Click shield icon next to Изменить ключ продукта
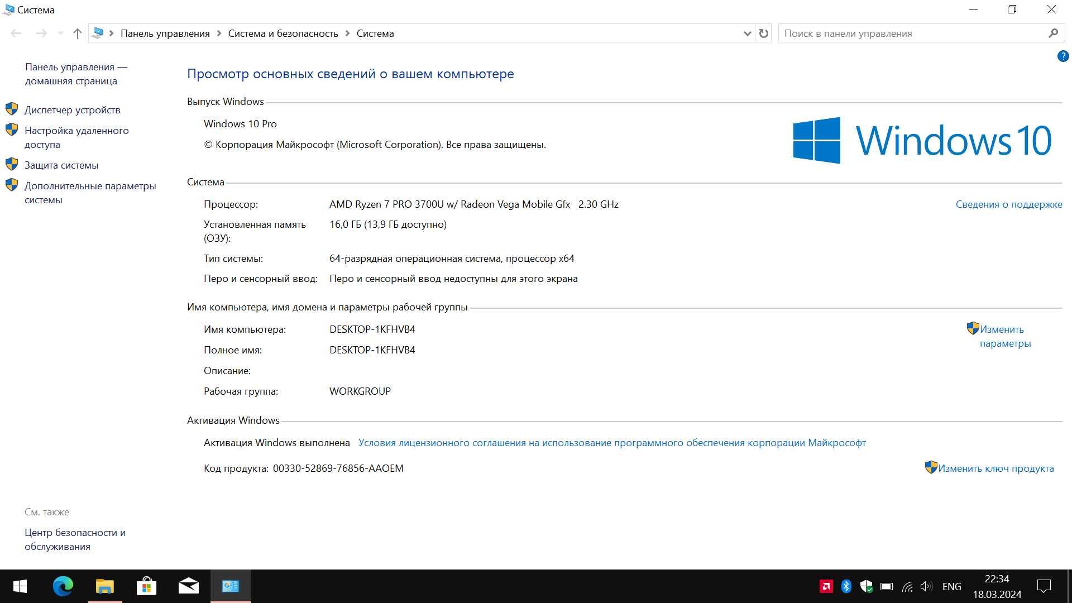1072x603 pixels. 931,467
